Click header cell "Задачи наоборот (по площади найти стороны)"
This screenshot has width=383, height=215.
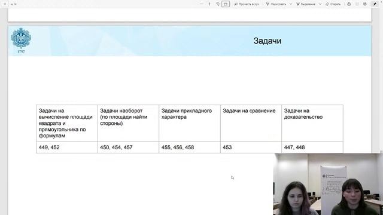coord(128,123)
